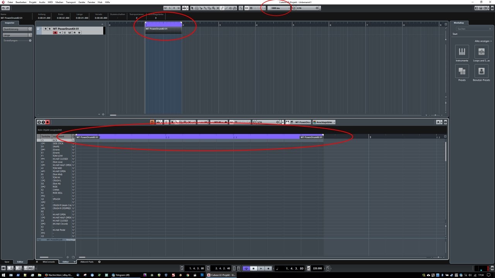Open the MIDI menu
The width and height of the screenshot is (495, 278).
point(50,2)
